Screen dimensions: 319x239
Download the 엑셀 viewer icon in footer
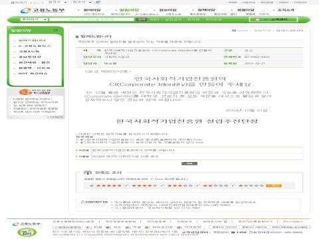click(x=128, y=227)
